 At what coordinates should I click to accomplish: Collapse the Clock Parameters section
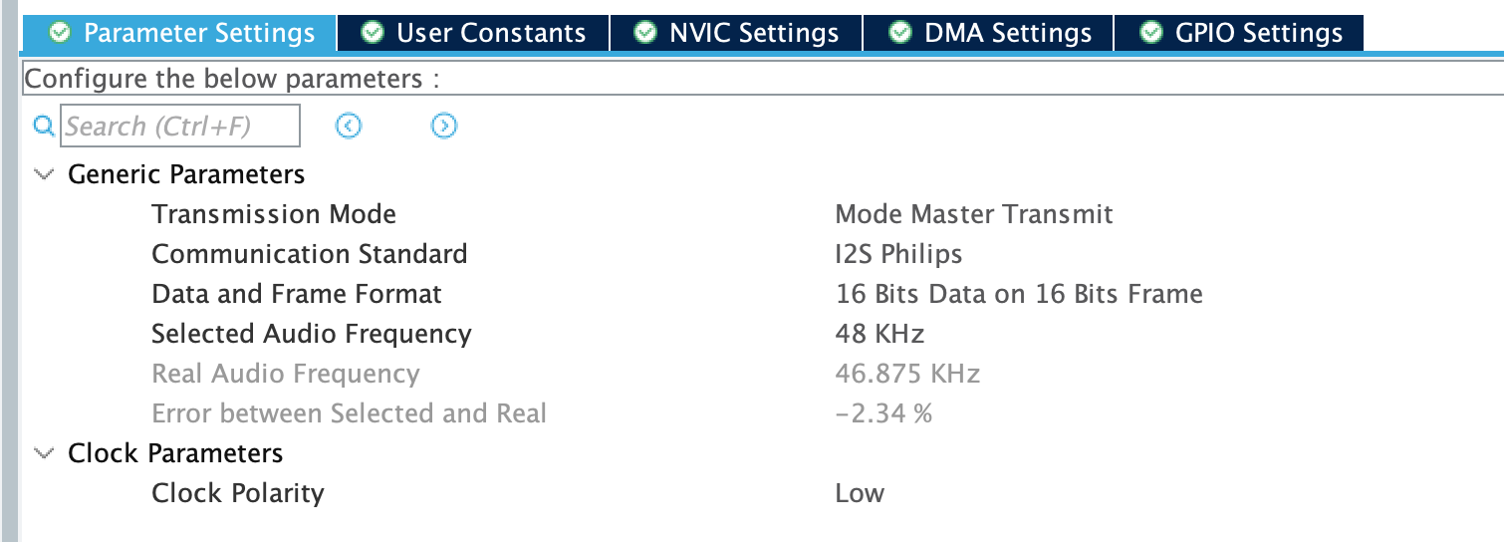pos(44,453)
